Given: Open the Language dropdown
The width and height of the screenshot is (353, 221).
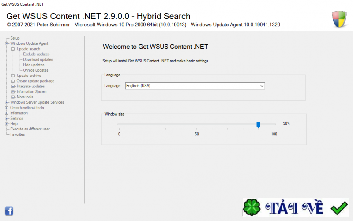Looking at the screenshot, I should [195, 86].
